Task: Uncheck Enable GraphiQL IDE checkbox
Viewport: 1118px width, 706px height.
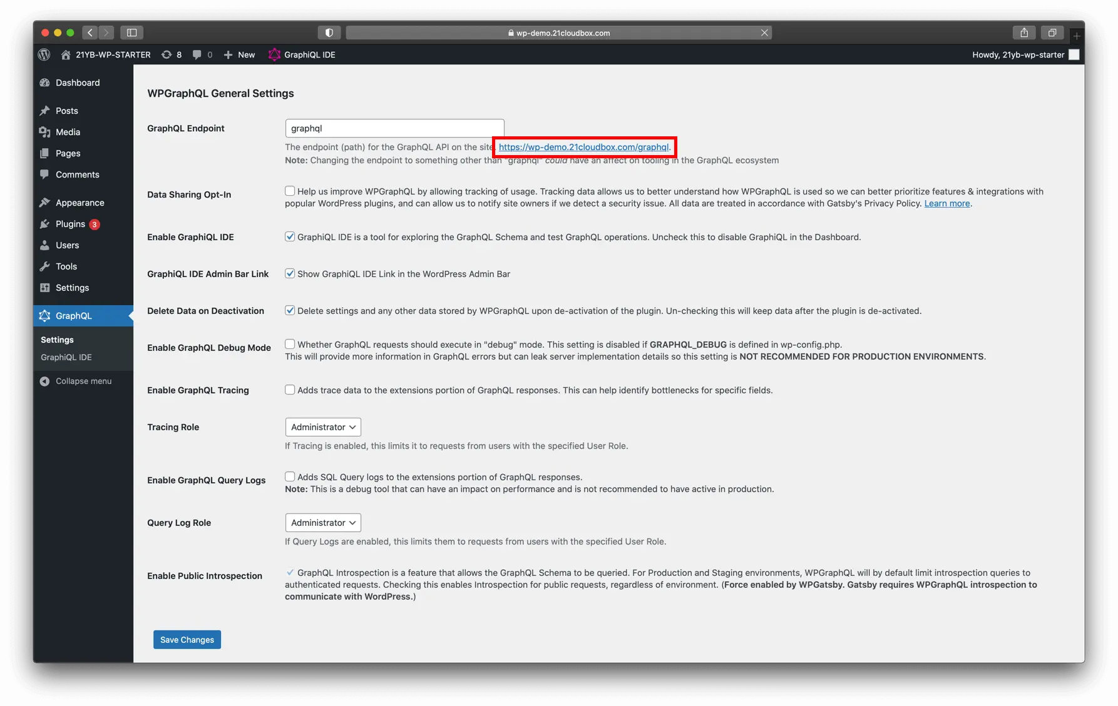Action: (x=290, y=237)
